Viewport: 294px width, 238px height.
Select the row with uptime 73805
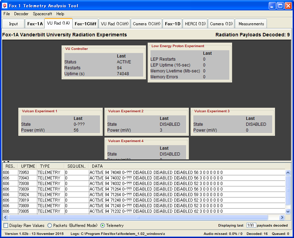(144, 211)
